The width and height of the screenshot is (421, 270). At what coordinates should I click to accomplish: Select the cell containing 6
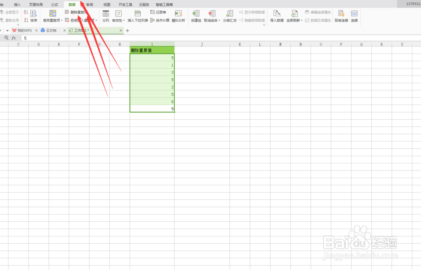152,102
